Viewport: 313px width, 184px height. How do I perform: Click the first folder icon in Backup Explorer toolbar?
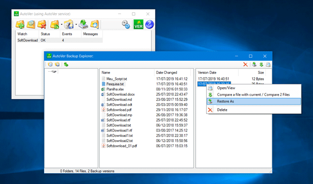(50, 64)
